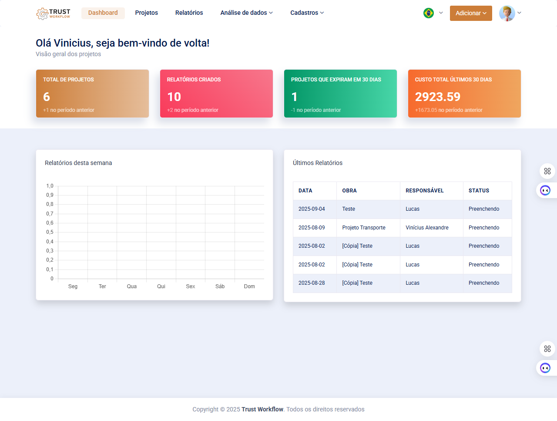Expand the language selector chevron
The height and width of the screenshot is (421, 557).
point(441,13)
